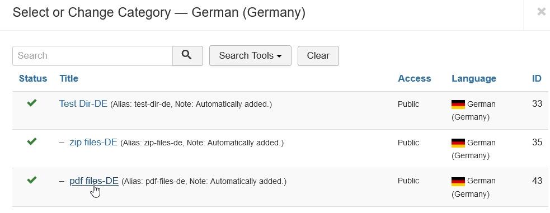
Task: Expand the Search Tools dropdown
Action: 250,56
